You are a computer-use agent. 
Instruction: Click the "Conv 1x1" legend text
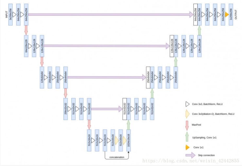[x=198, y=147]
